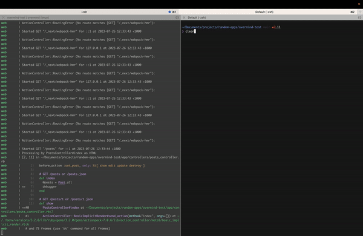Viewport: 363px width, 236px height.
Task: Open pane menu for overmind tmux pane
Action: [177, 18]
